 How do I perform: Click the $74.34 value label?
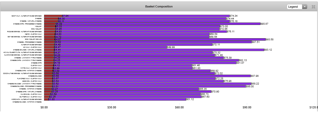[x=233, y=16]
